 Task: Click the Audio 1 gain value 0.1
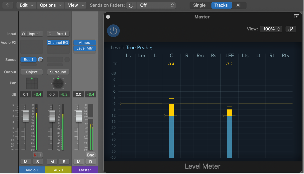26,95
